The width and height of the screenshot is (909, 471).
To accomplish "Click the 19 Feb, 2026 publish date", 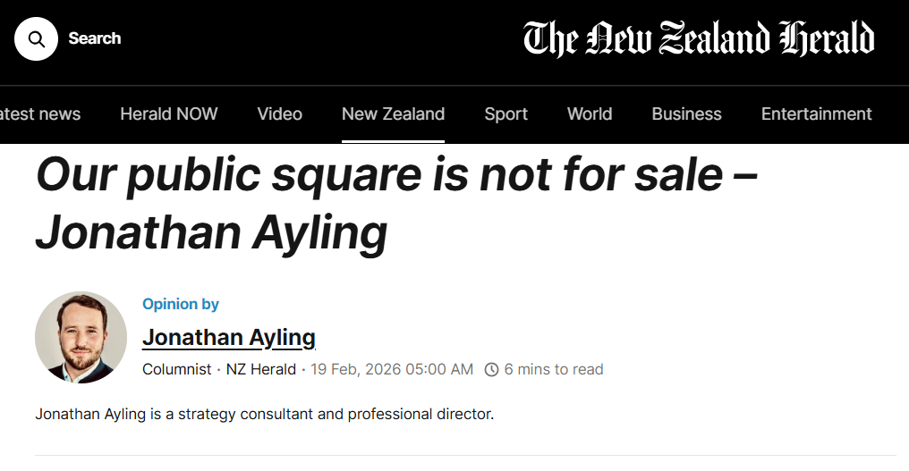I will [x=392, y=369].
